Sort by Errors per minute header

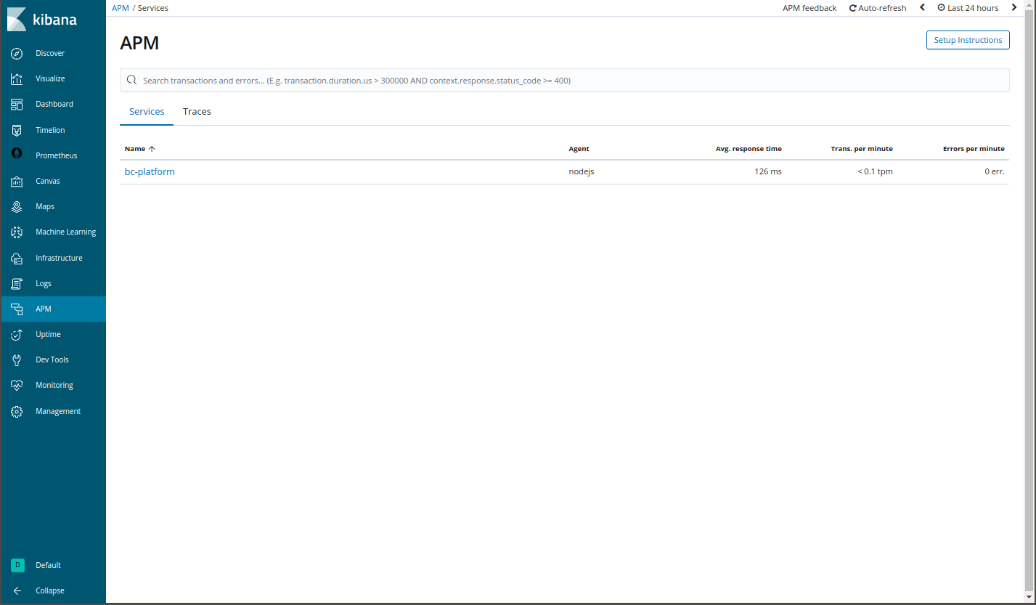tap(974, 148)
